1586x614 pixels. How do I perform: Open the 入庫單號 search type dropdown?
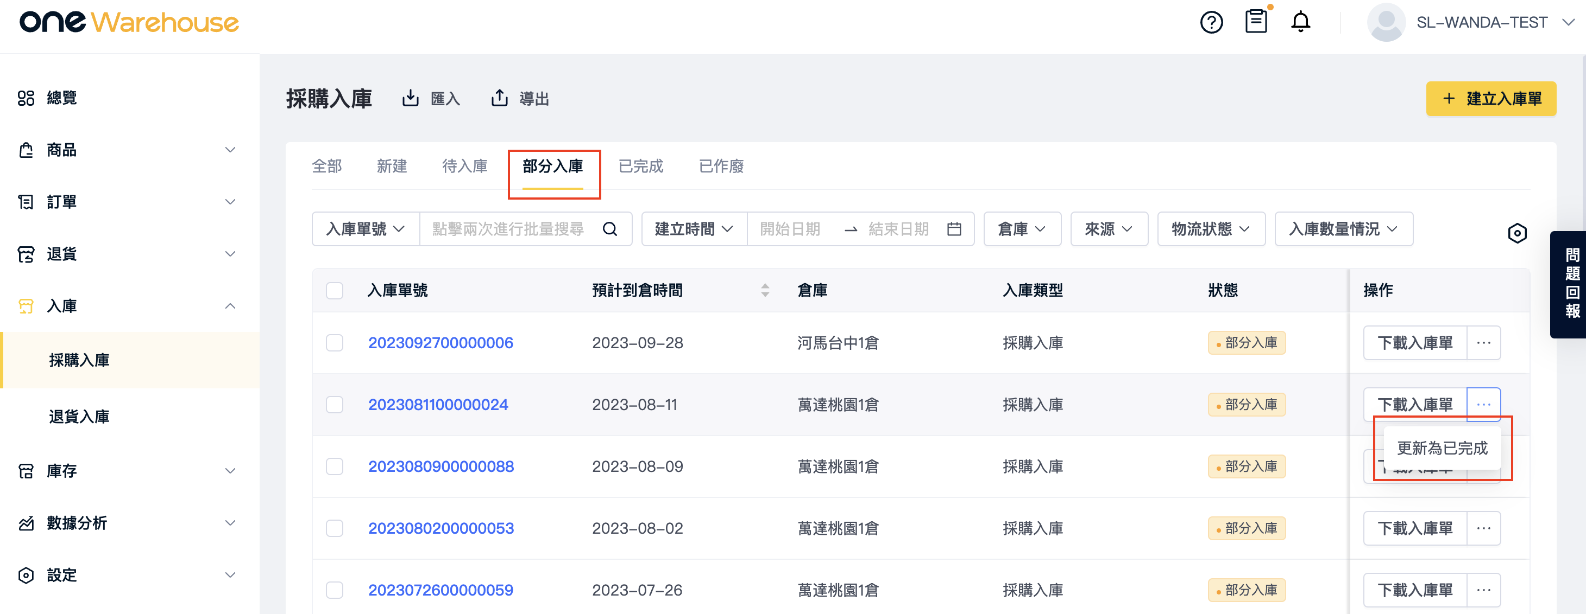point(366,229)
